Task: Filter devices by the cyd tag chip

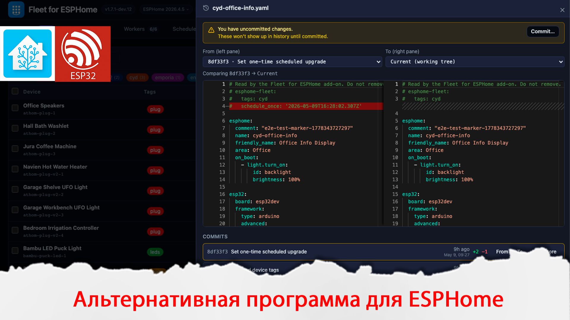Action: tap(137, 77)
